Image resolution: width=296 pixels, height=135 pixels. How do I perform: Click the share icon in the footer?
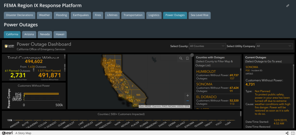pyautogui.click(x=287, y=133)
